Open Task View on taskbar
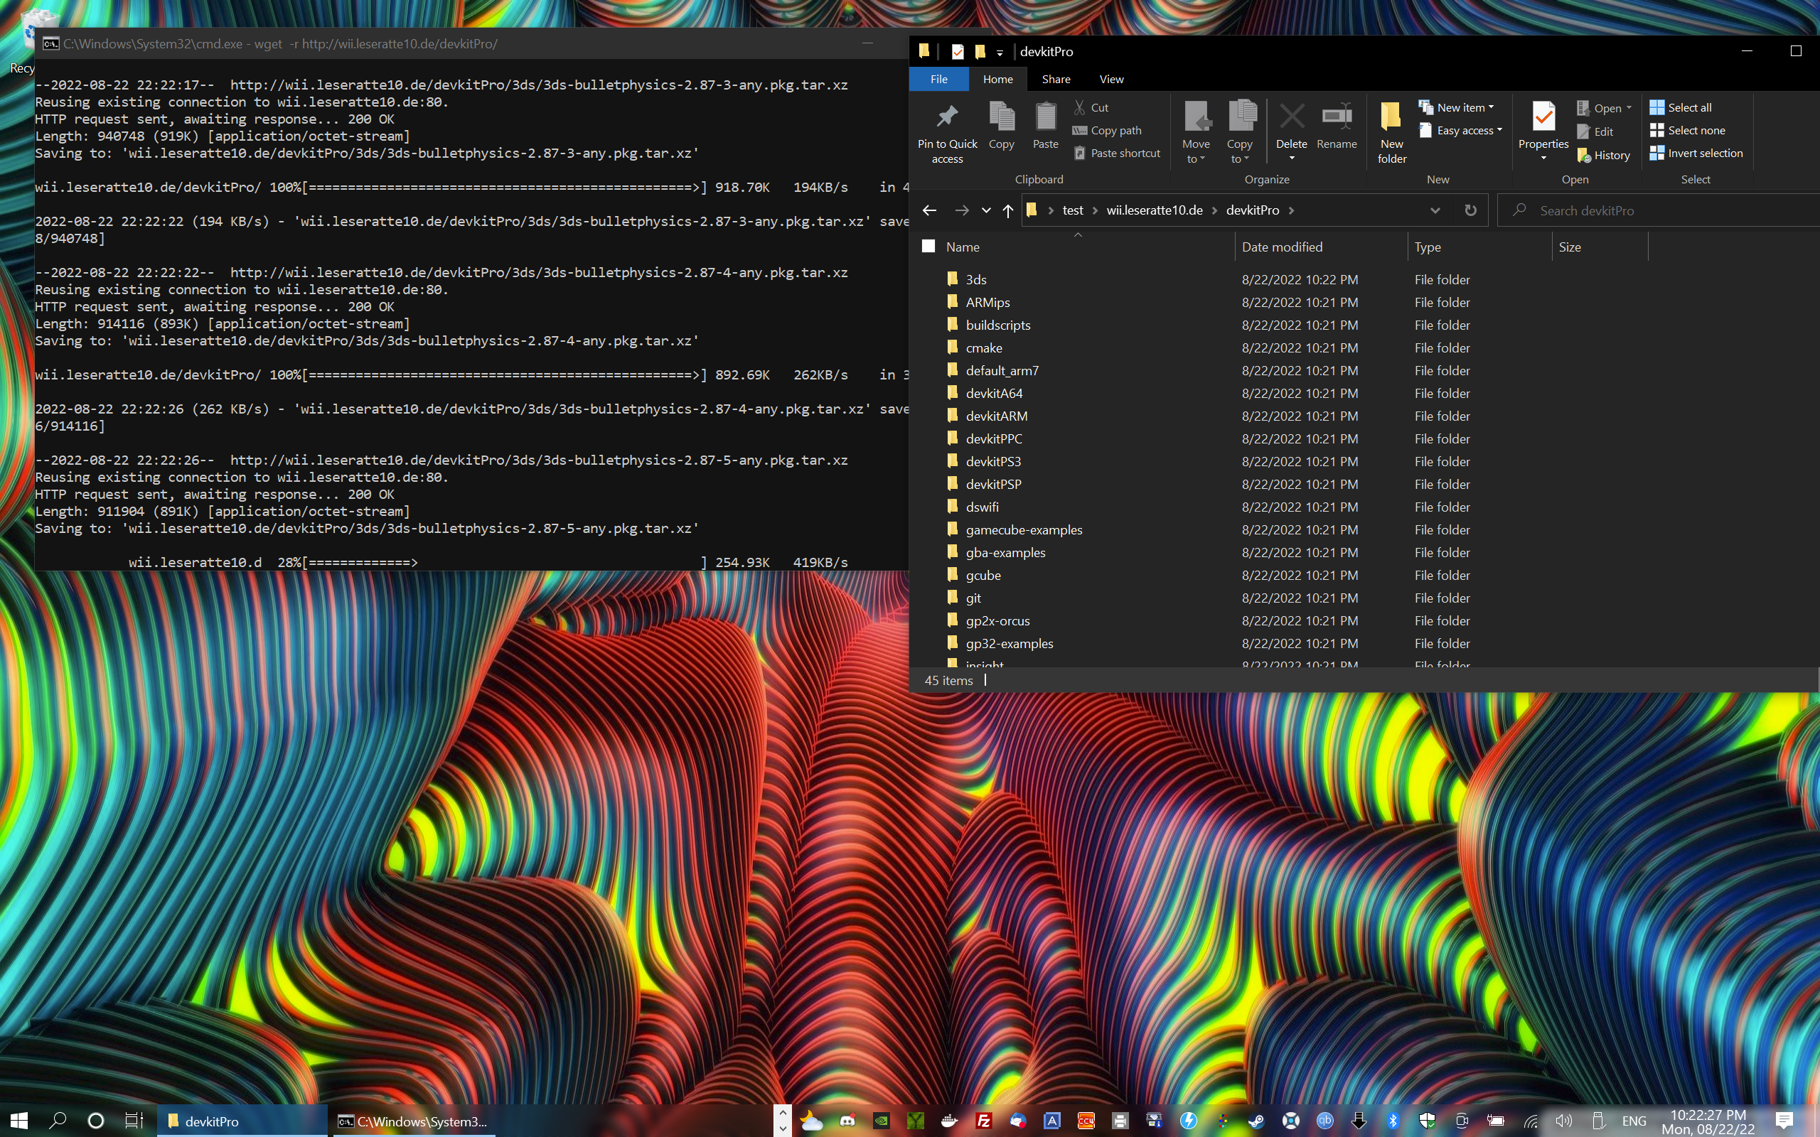Viewport: 1820px width, 1137px height. (134, 1121)
